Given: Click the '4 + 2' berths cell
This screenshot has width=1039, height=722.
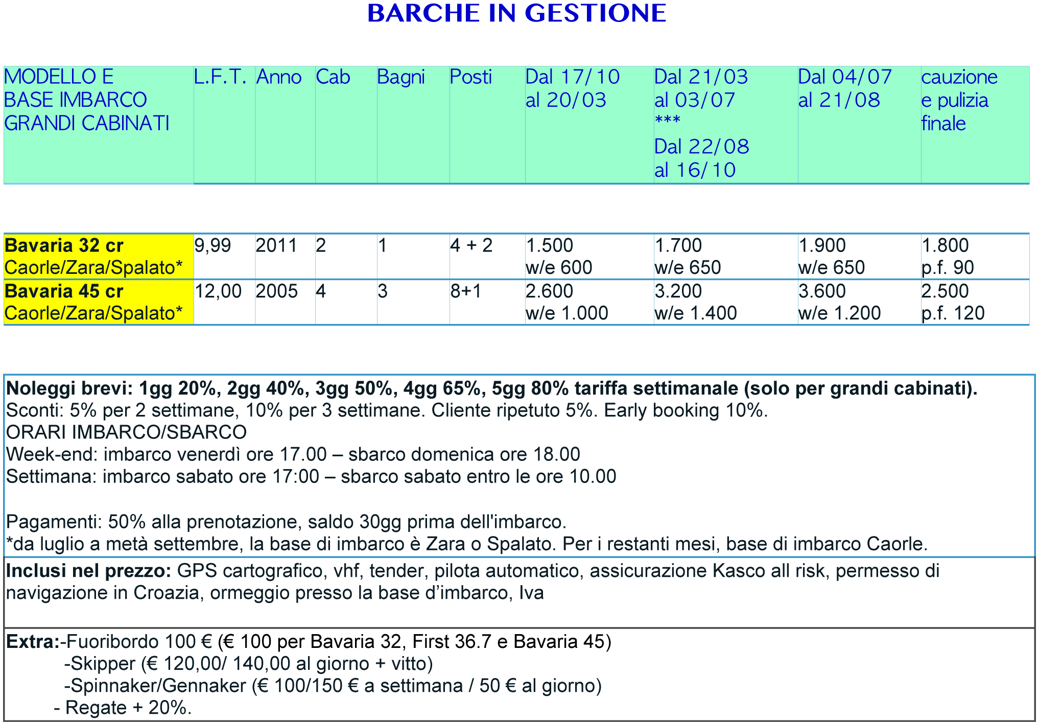Looking at the screenshot, I should click(471, 246).
